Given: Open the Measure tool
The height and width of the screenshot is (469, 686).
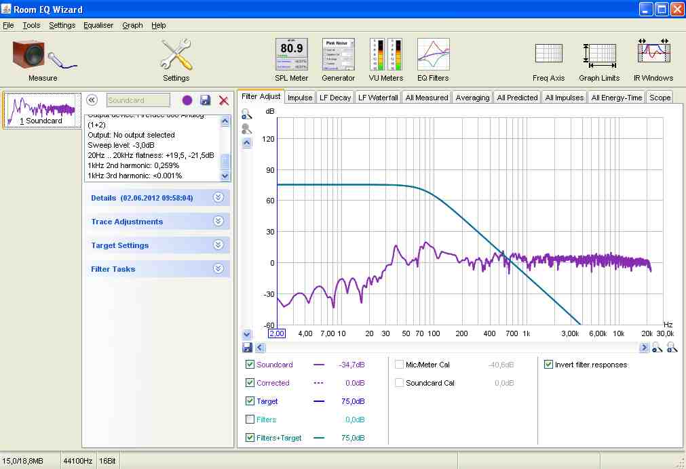Looking at the screenshot, I should coord(43,60).
